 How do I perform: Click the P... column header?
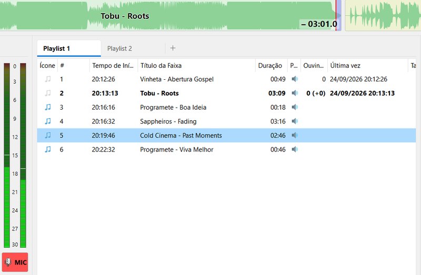click(x=294, y=66)
